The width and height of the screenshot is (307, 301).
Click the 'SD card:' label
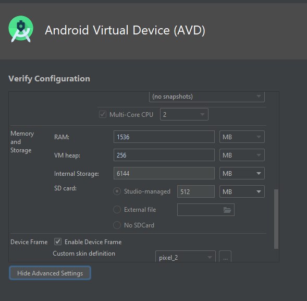pyautogui.click(x=65, y=188)
